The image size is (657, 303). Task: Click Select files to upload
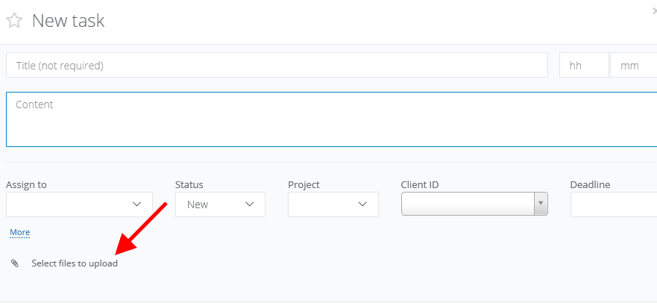click(x=75, y=263)
